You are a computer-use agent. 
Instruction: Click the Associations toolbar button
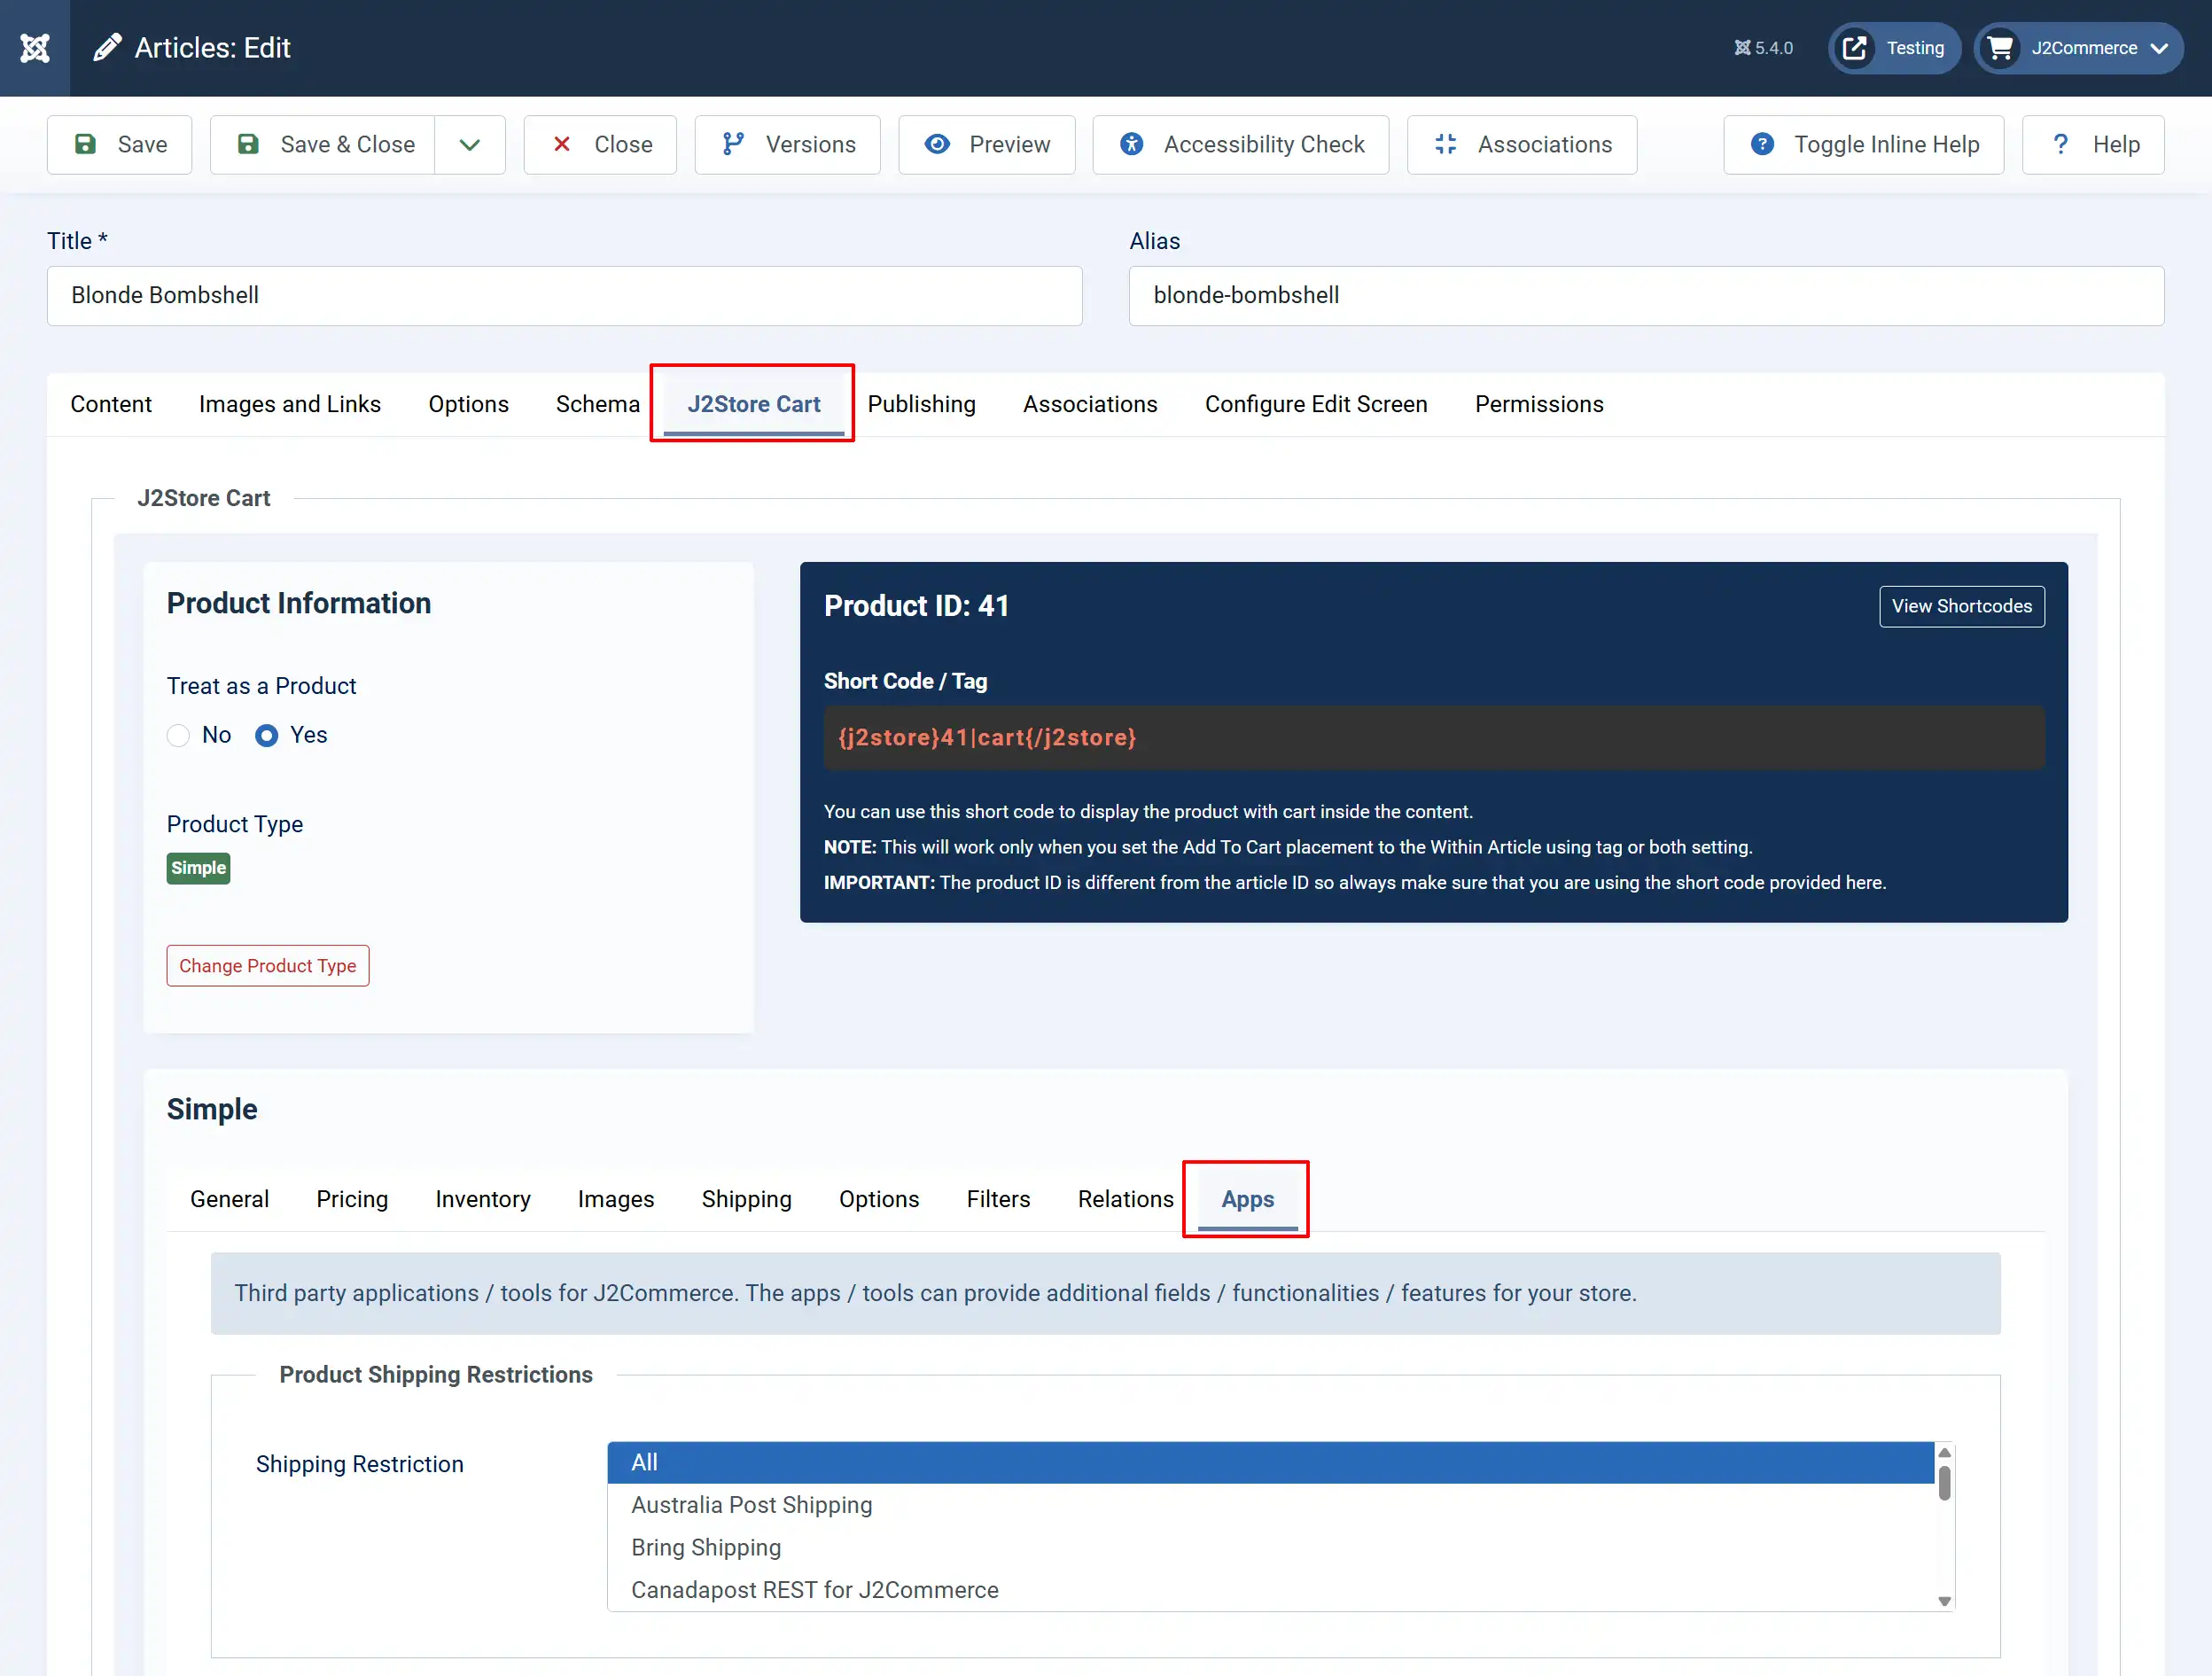point(1521,144)
